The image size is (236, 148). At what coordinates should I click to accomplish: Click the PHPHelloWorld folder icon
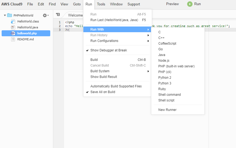(10, 15)
